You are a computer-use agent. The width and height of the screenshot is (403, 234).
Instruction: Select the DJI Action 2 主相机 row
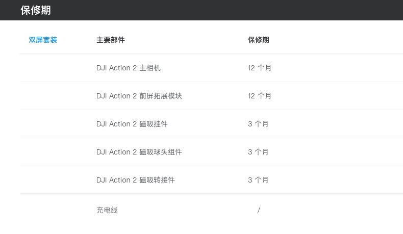tap(212, 68)
